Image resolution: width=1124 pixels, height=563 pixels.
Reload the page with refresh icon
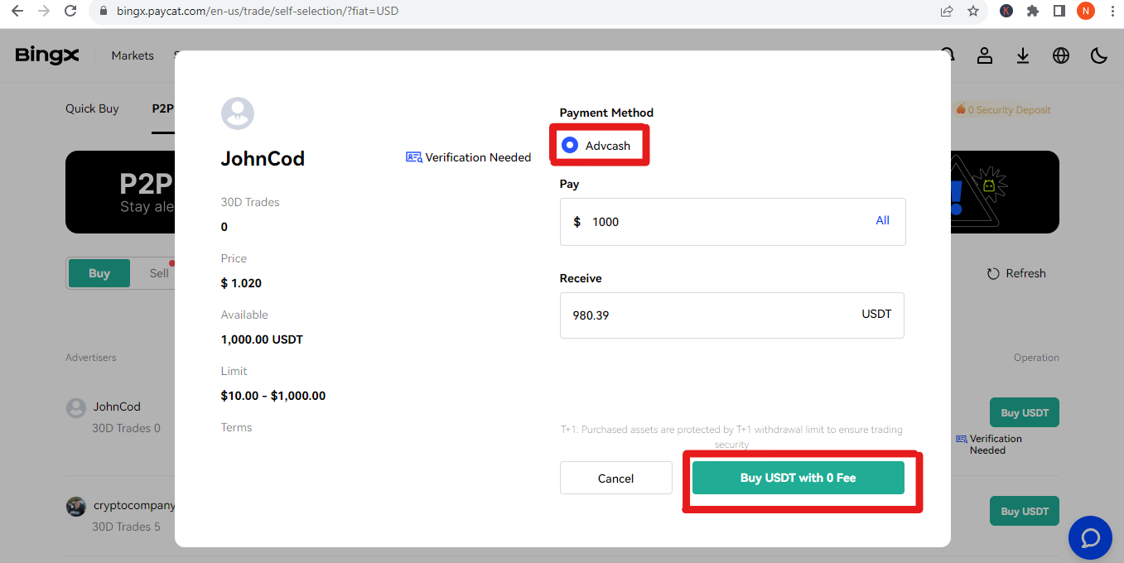(71, 12)
